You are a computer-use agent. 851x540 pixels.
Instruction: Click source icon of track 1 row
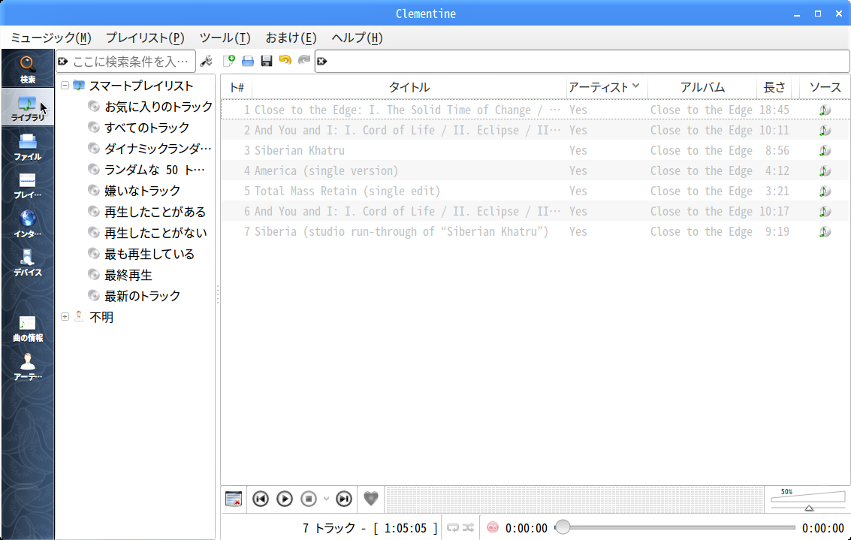[825, 110]
